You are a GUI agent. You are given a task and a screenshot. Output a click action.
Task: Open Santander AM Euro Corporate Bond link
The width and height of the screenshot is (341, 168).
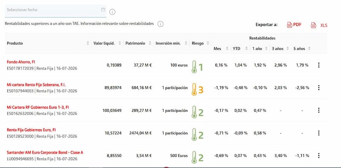(x=45, y=153)
